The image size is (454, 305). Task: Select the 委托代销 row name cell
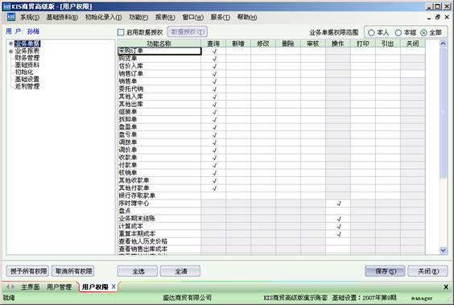coord(159,89)
